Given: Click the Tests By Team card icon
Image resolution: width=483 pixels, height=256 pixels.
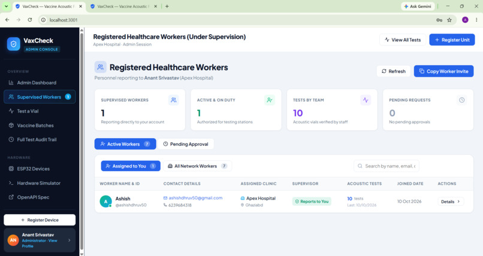Looking at the screenshot, I should point(366,100).
